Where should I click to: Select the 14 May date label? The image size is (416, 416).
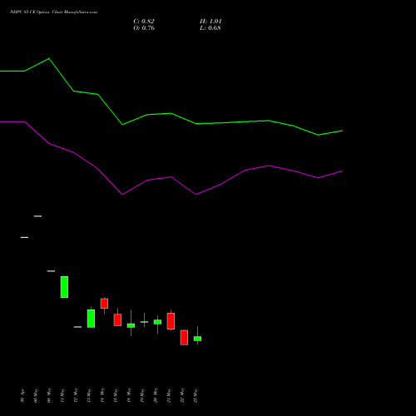[x=102, y=395]
